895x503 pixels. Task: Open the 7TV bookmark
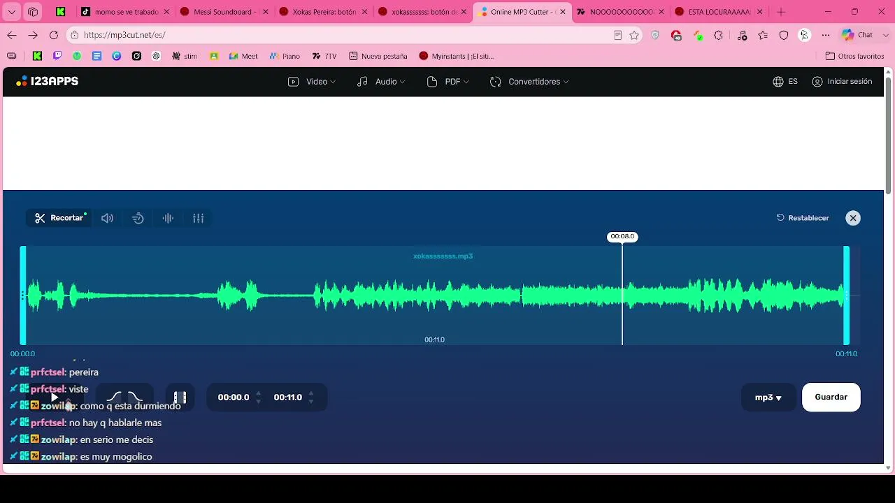(x=324, y=56)
